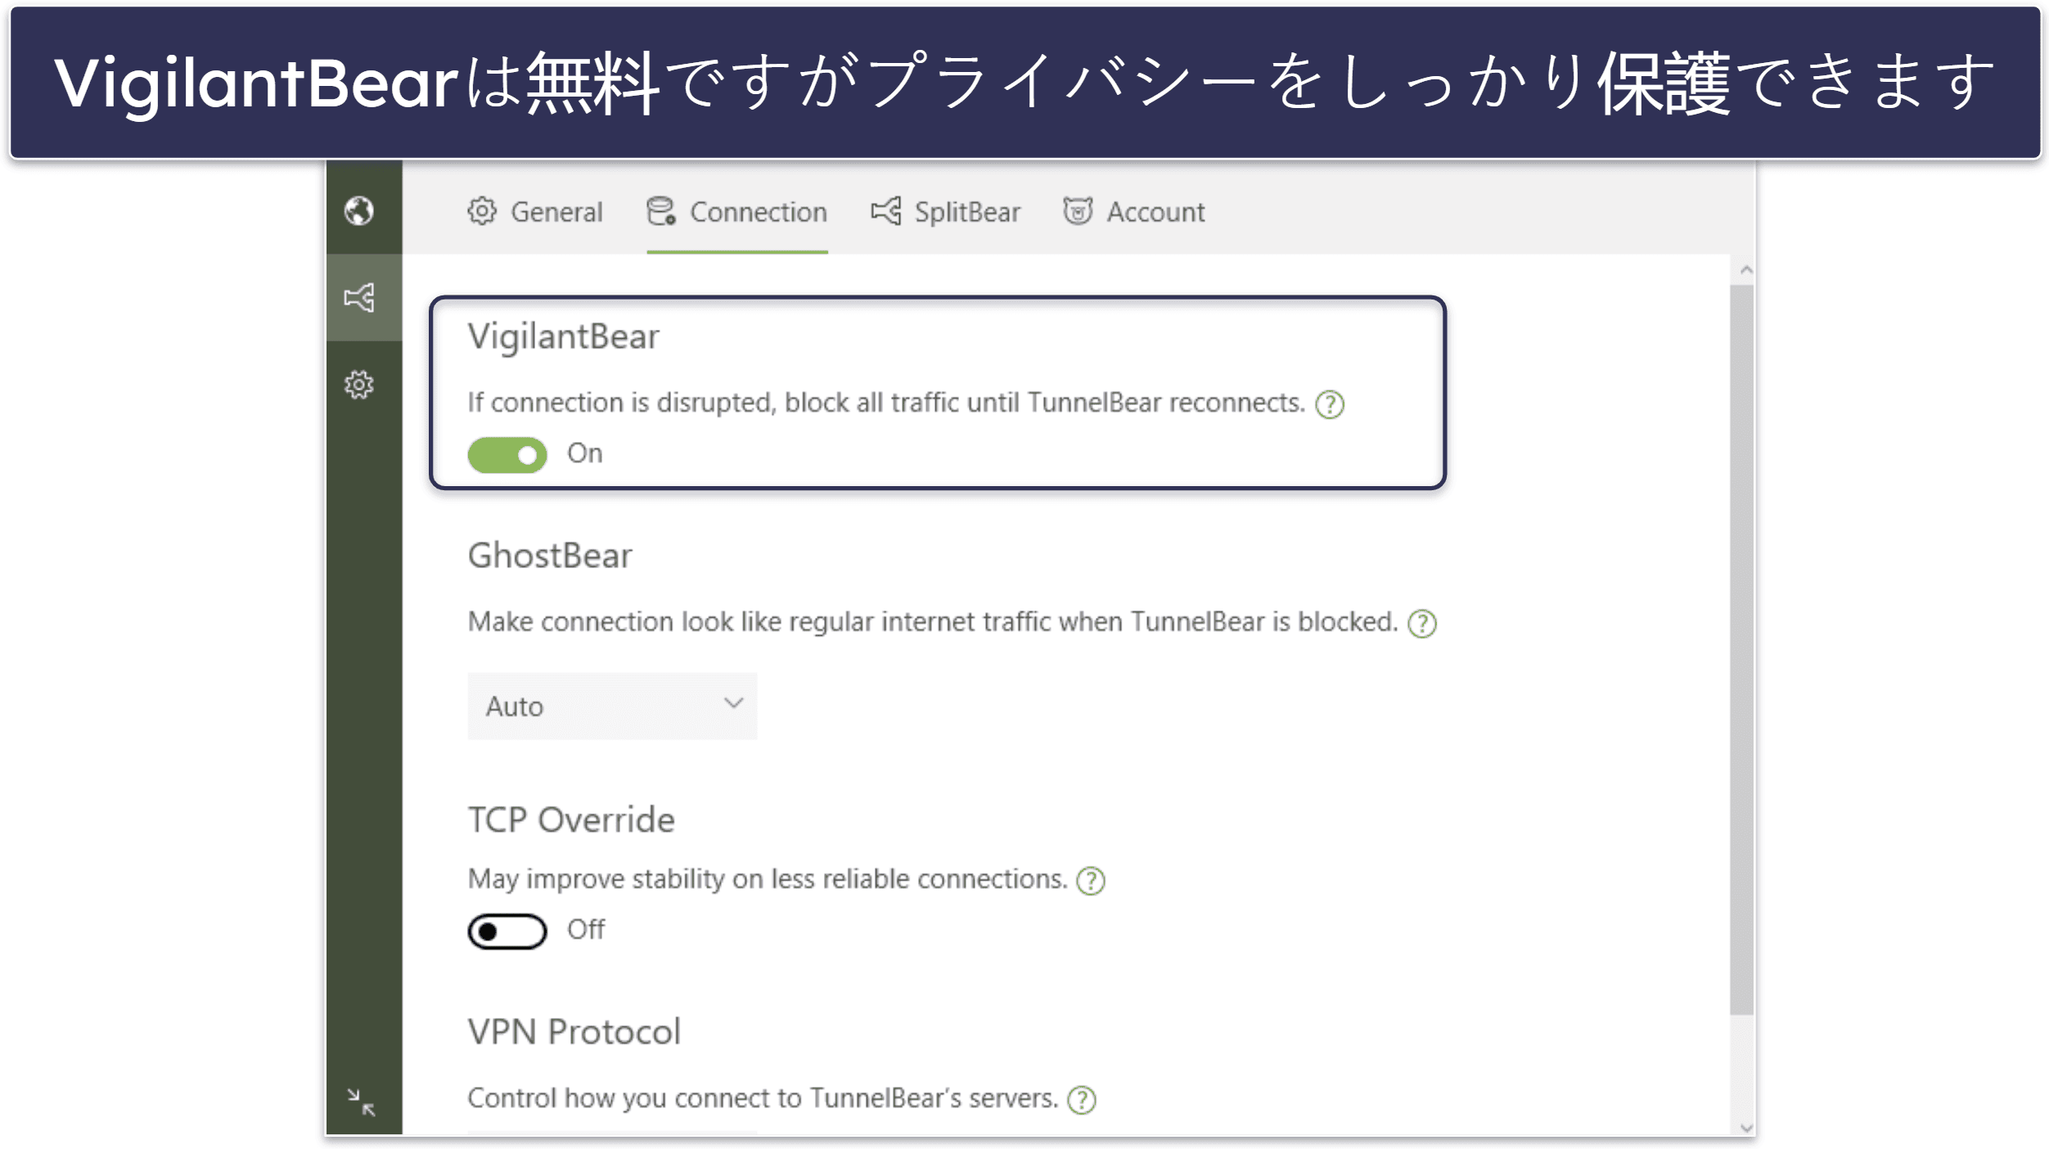Viewport: 2049px width, 1149px height.
Task: Click 'May improve stability' description text
Action: point(768,880)
